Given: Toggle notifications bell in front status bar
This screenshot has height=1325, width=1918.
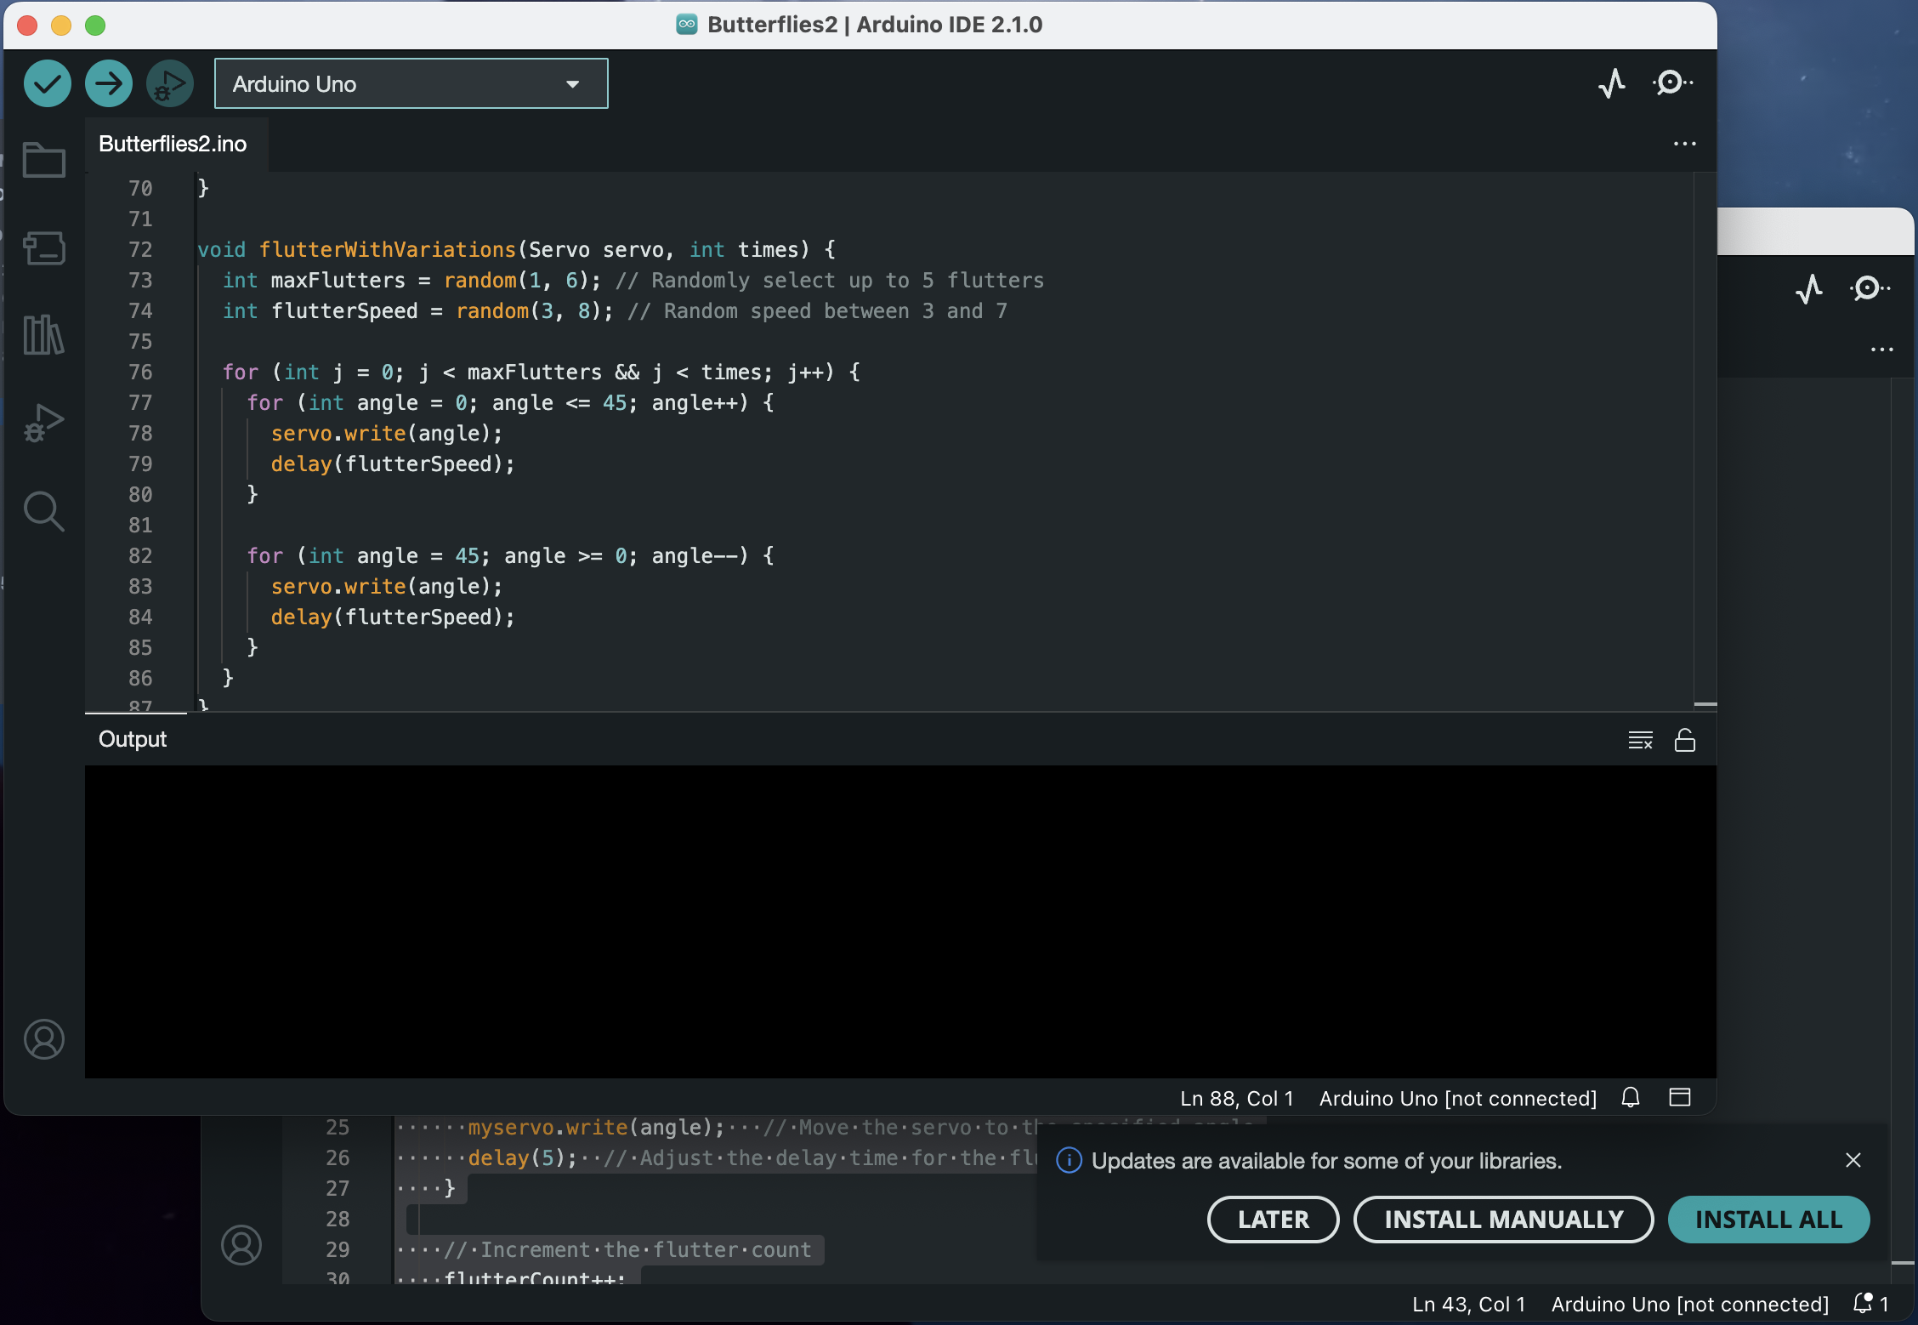Looking at the screenshot, I should (1631, 1097).
